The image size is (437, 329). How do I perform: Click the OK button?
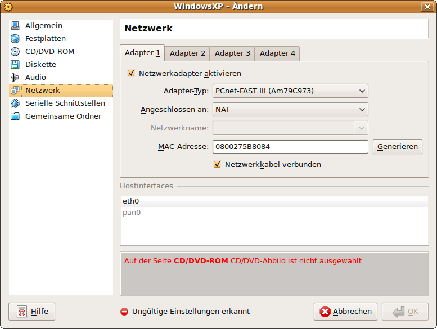pos(405,312)
